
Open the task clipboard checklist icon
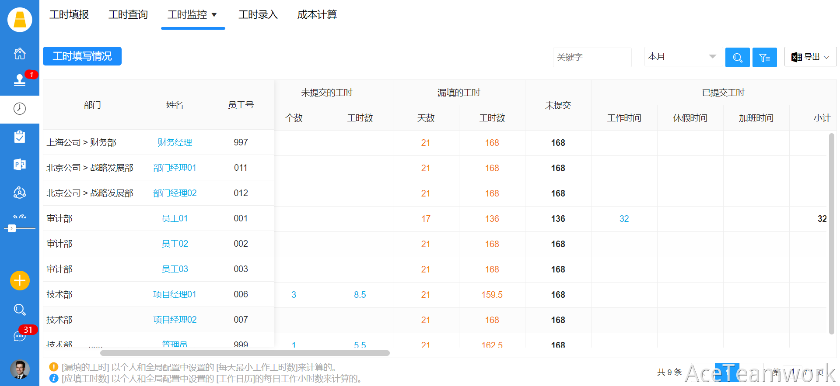[x=20, y=137]
